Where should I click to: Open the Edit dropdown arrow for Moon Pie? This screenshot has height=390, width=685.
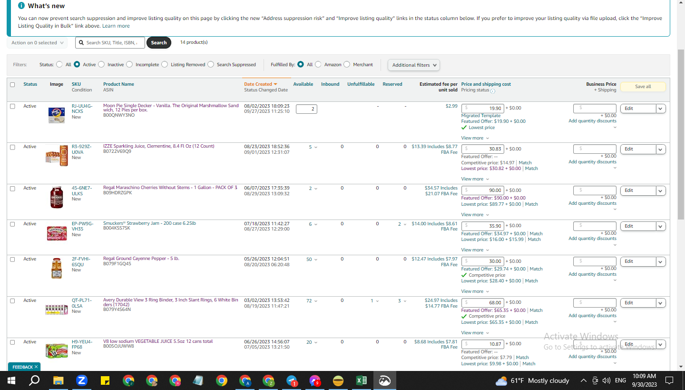[660, 109]
